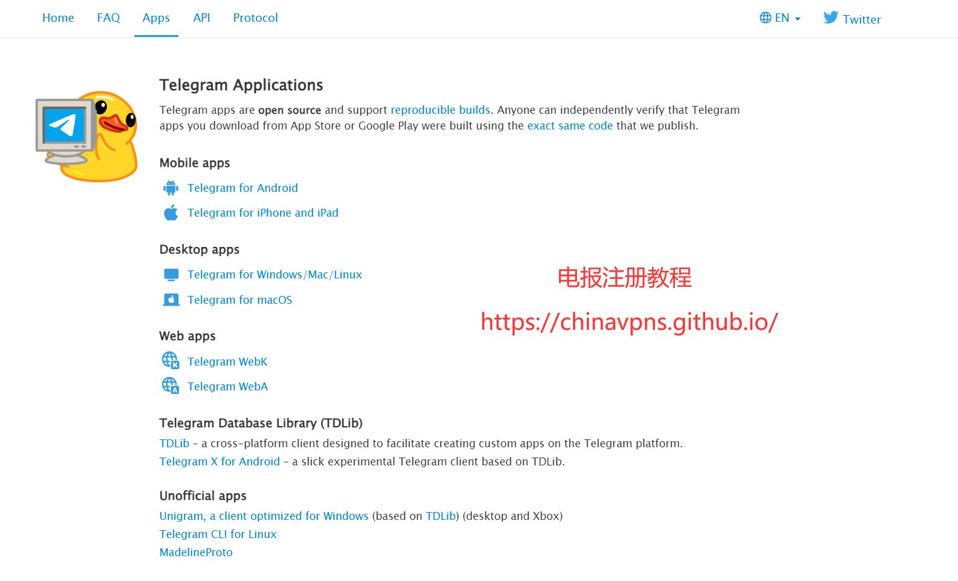The image size is (958, 581).
Task: Open Telegram WebK link
Action: pos(227,361)
